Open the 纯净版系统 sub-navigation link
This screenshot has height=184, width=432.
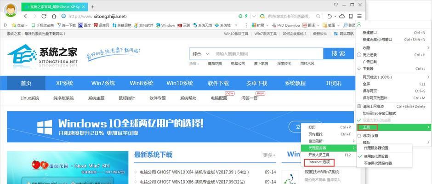(63, 98)
